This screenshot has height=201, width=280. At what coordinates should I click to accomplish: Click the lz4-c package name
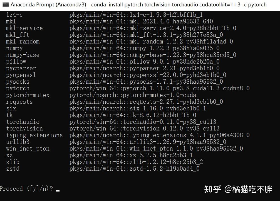14,15
